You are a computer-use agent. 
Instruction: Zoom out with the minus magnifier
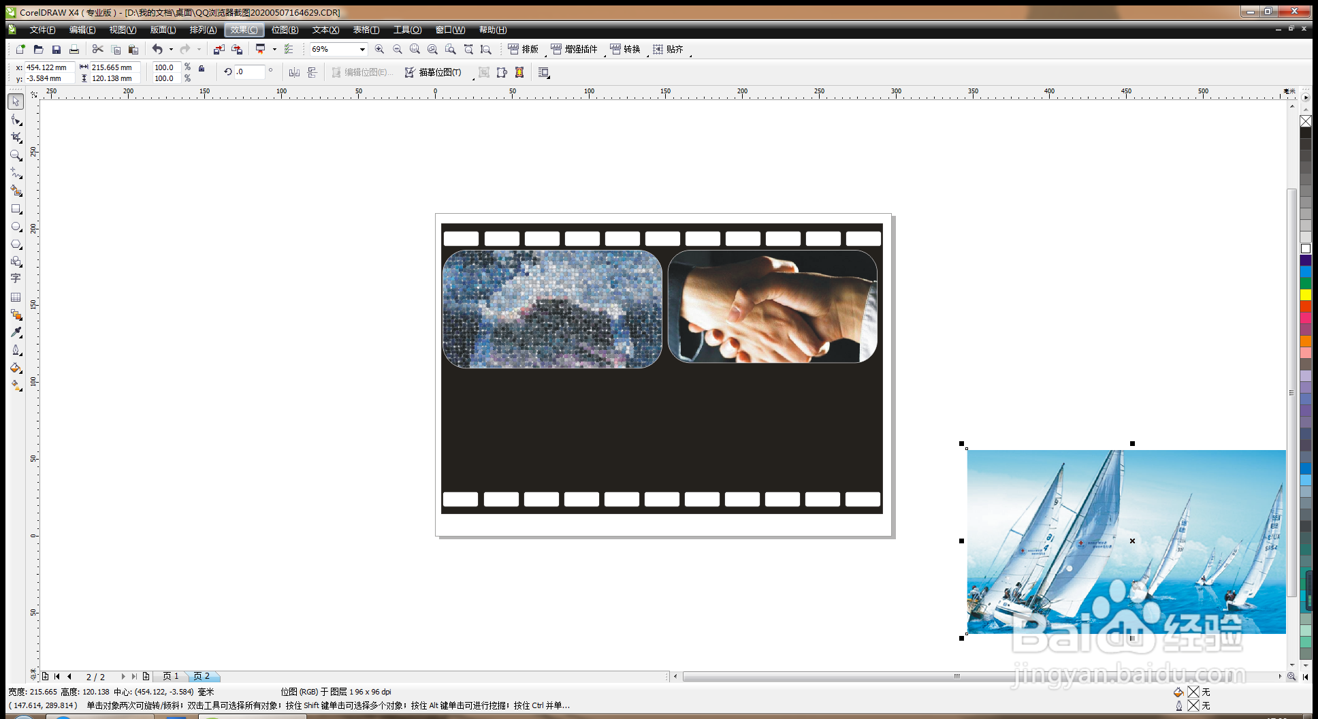397,49
